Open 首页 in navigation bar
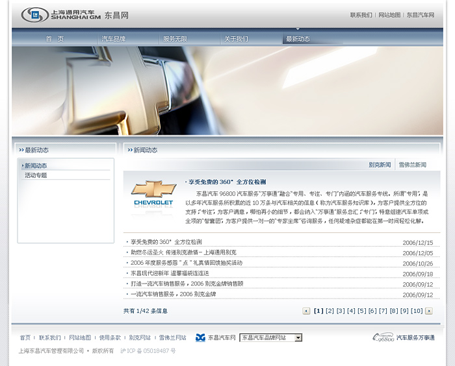This screenshot has height=366, width=455. (x=55, y=39)
